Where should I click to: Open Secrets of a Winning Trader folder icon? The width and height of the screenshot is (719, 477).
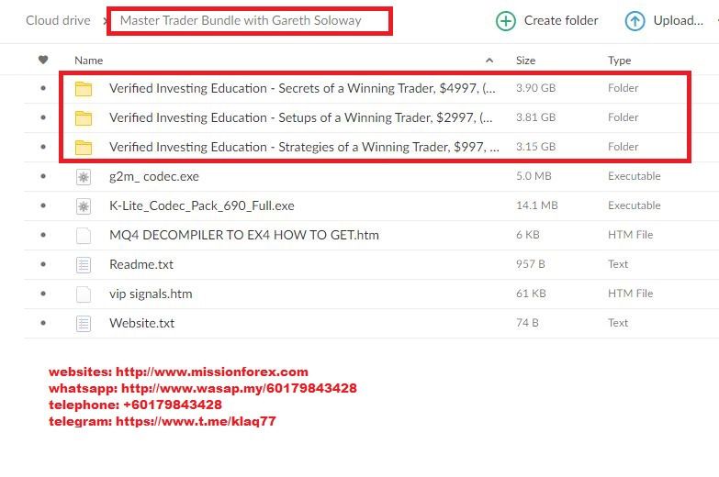point(84,89)
